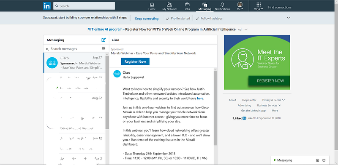Screen dimensions: 338x165
Task: Open the conversation dated Apr 2
Action: (x=74, y=159)
